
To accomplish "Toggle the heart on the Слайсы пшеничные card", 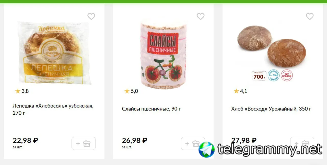I will tap(201, 17).
